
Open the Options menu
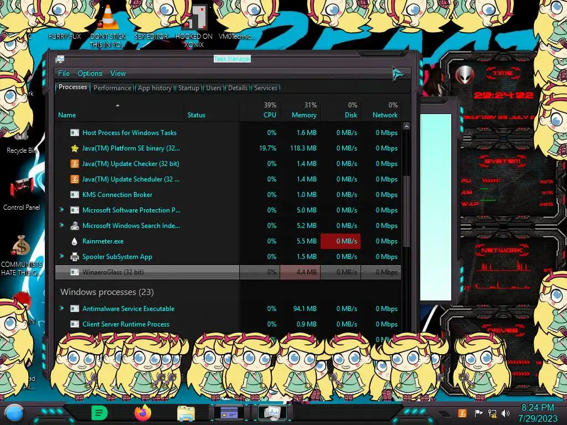[90, 74]
